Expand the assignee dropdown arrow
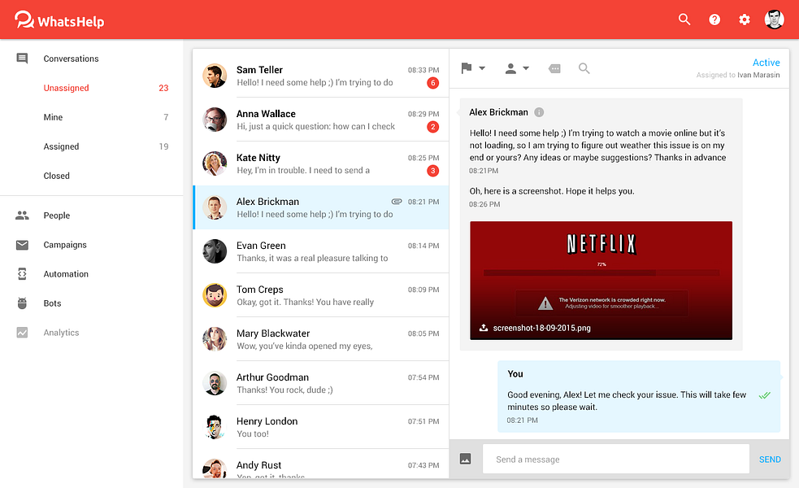The width and height of the screenshot is (799, 488). click(526, 68)
